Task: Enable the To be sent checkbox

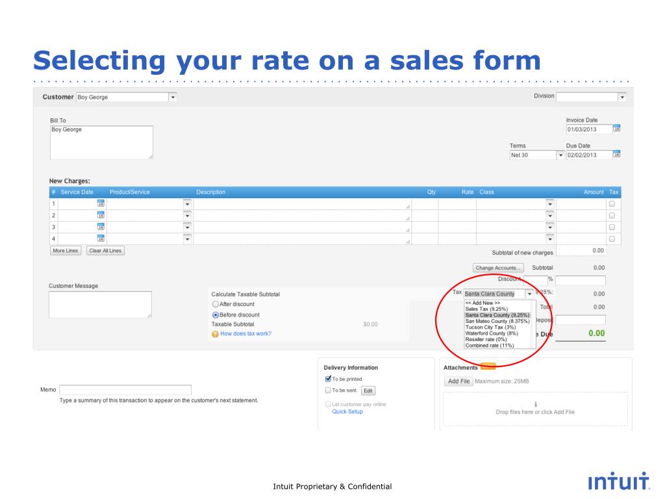Action: [x=328, y=390]
